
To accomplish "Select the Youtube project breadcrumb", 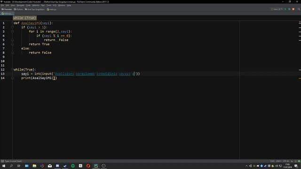I will [7, 9].
